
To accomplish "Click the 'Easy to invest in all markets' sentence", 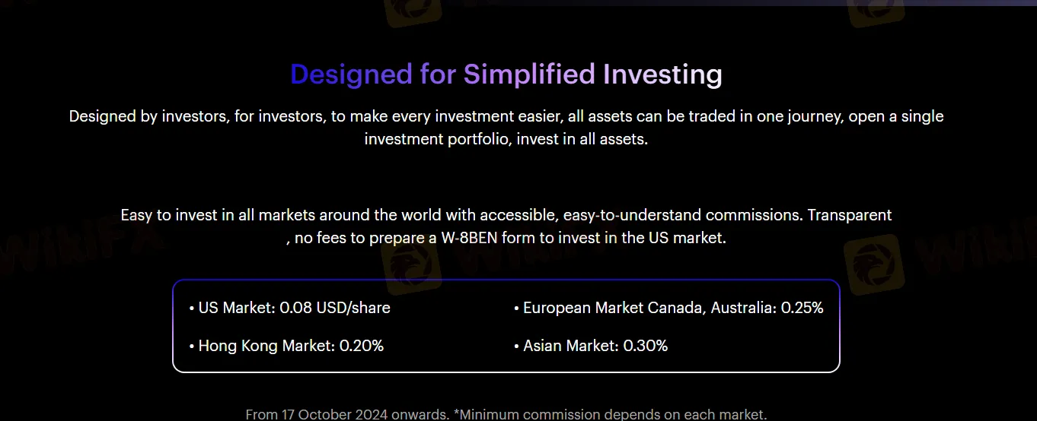I will click(x=506, y=226).
